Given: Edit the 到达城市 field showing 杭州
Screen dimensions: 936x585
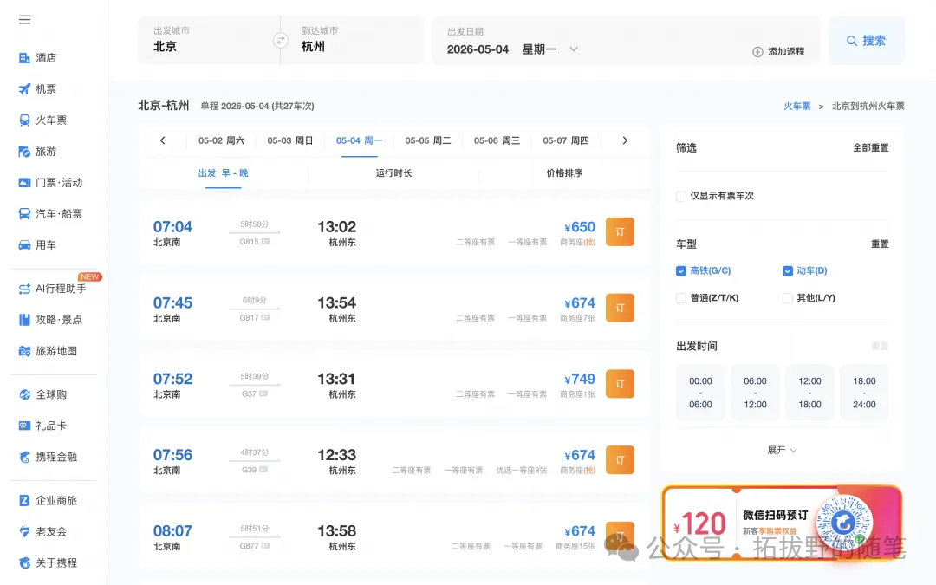Looking at the screenshot, I should (x=352, y=41).
